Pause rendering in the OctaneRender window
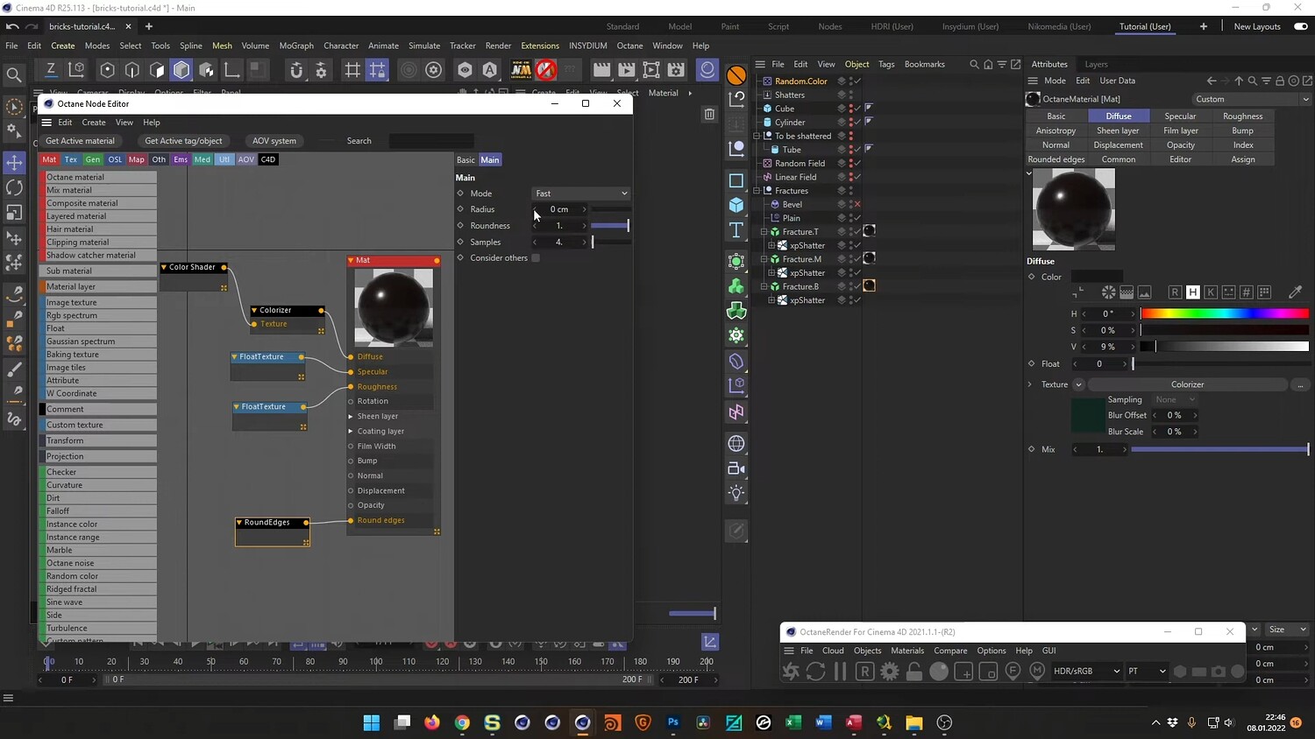Image resolution: width=1315 pixels, height=739 pixels. [x=840, y=672]
